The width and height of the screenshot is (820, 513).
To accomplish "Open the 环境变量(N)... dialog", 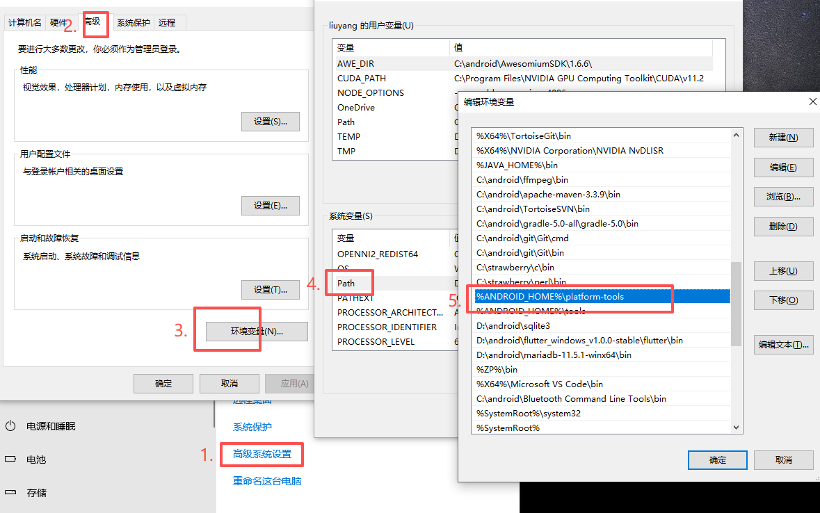I will pos(257,332).
